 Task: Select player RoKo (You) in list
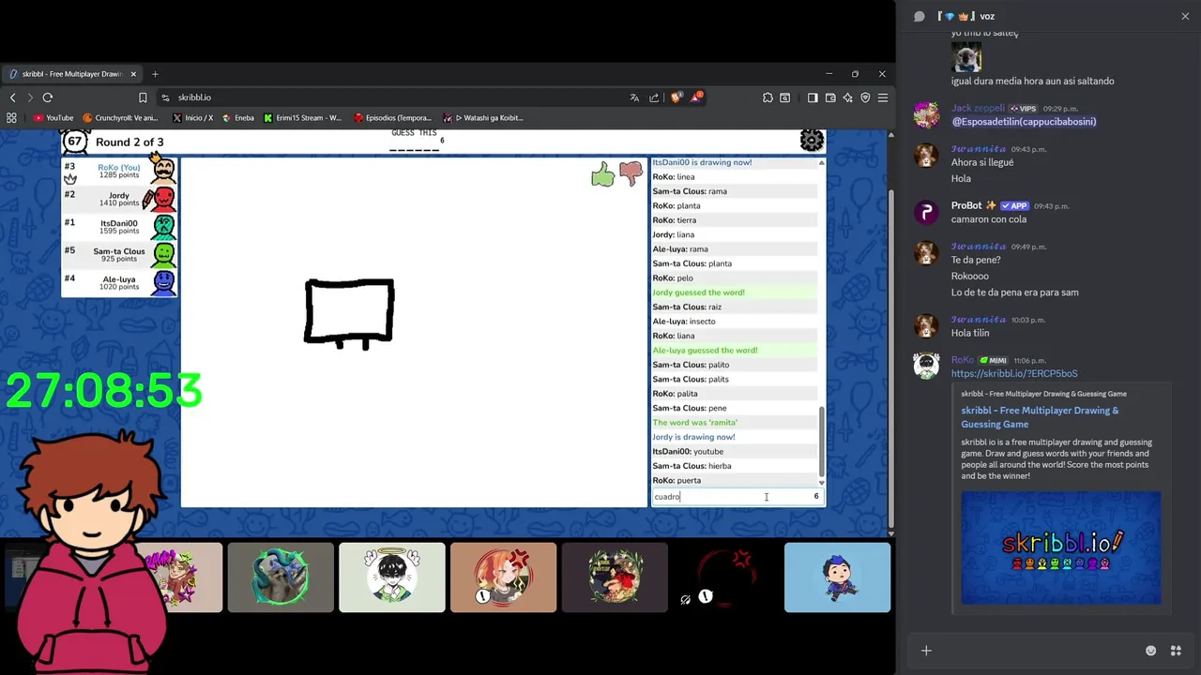point(120,171)
